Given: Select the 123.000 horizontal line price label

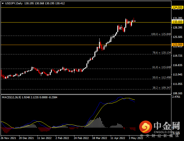Looking at the screenshot, I should pyautogui.click(x=177, y=45).
